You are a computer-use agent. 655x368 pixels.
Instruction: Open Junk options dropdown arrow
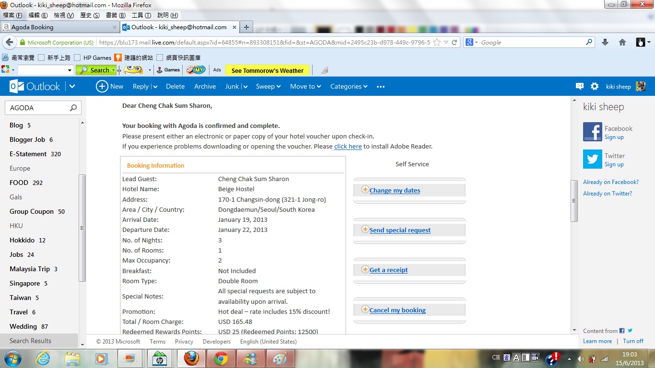tap(245, 87)
